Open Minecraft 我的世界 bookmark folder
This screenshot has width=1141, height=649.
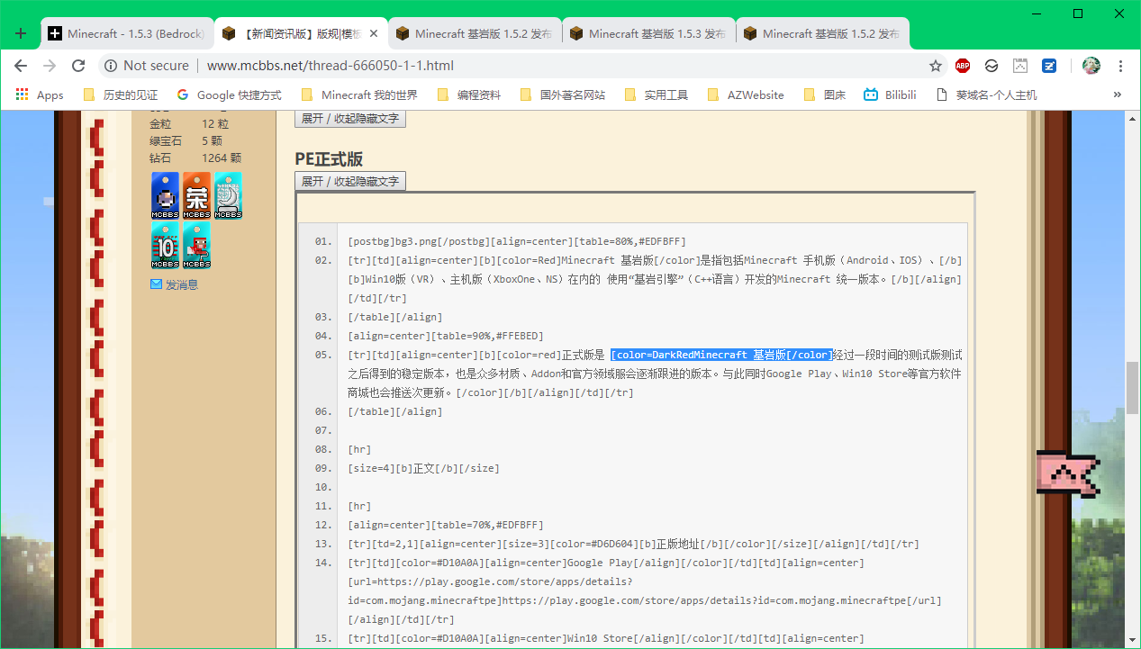pyautogui.click(x=359, y=95)
